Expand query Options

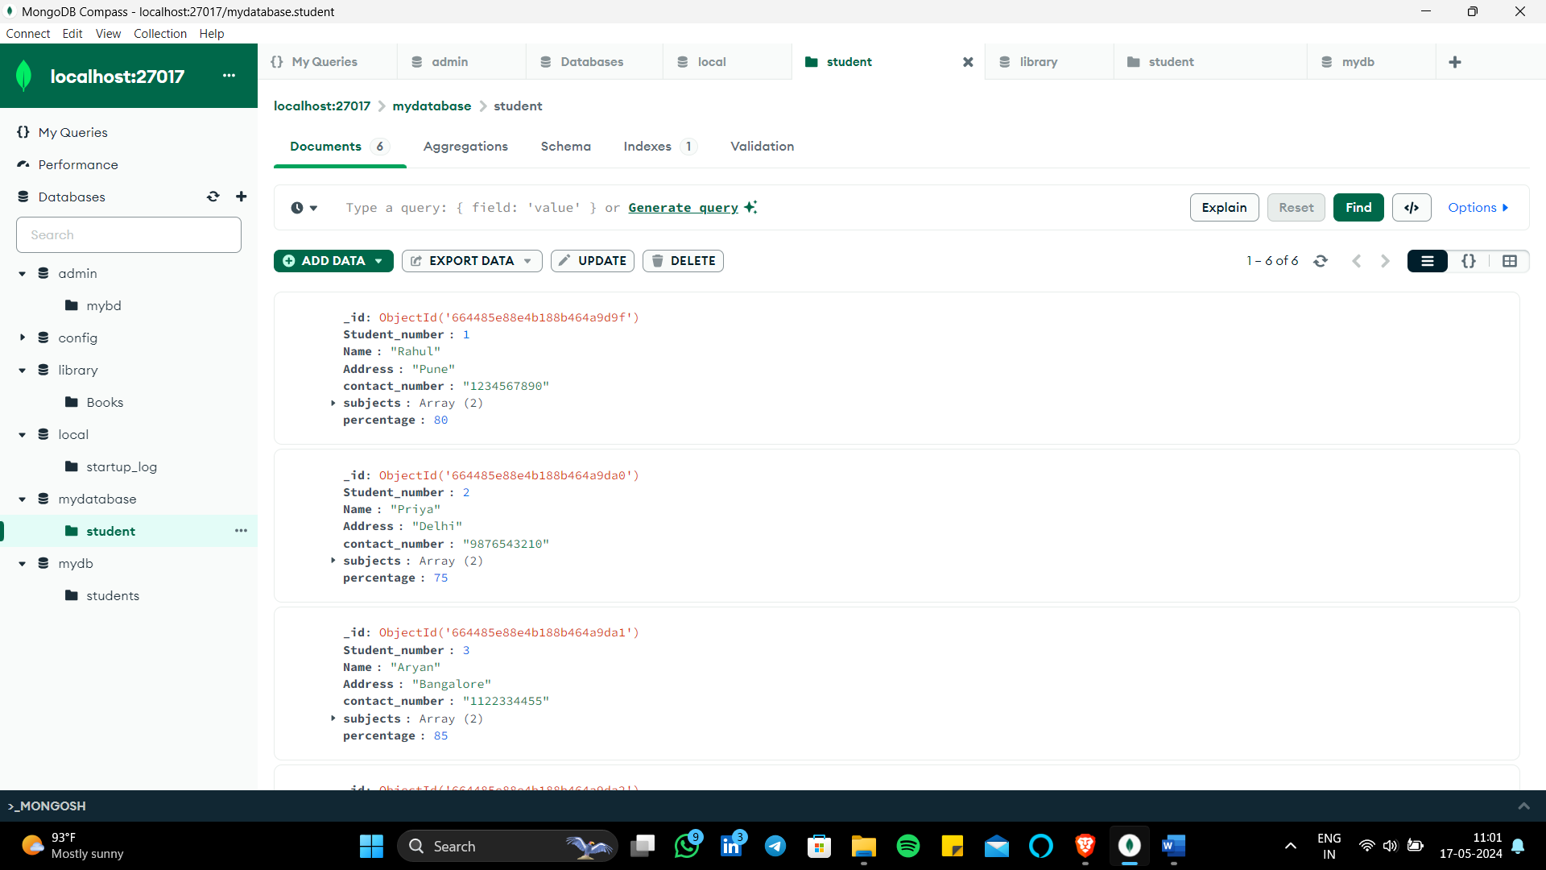[x=1478, y=208]
